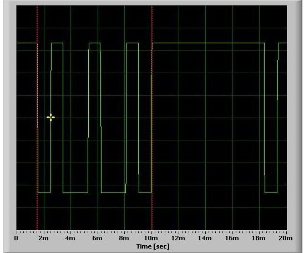Click the 6m tick label on the time axis

click(x=97, y=238)
